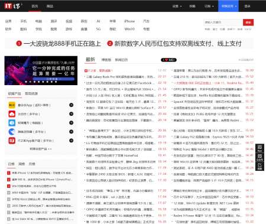266x224 pixels.
Task: Open the Win10 Update .NET Core news item
Action: (206, 203)
